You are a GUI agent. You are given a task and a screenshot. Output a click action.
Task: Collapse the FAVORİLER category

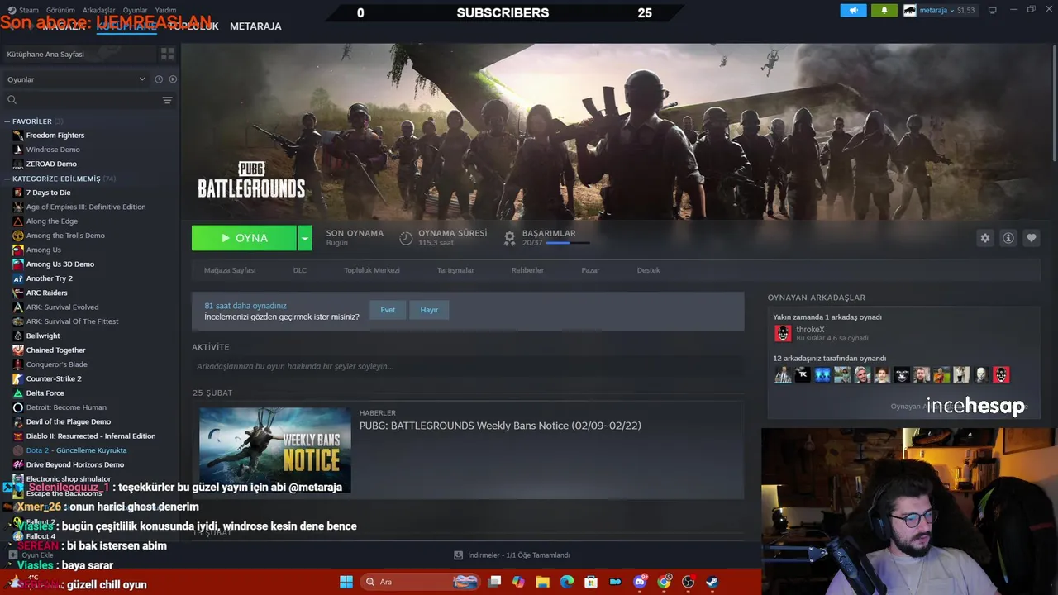coord(7,121)
